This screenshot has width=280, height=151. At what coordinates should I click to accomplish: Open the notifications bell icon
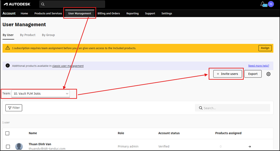[x=262, y=4]
